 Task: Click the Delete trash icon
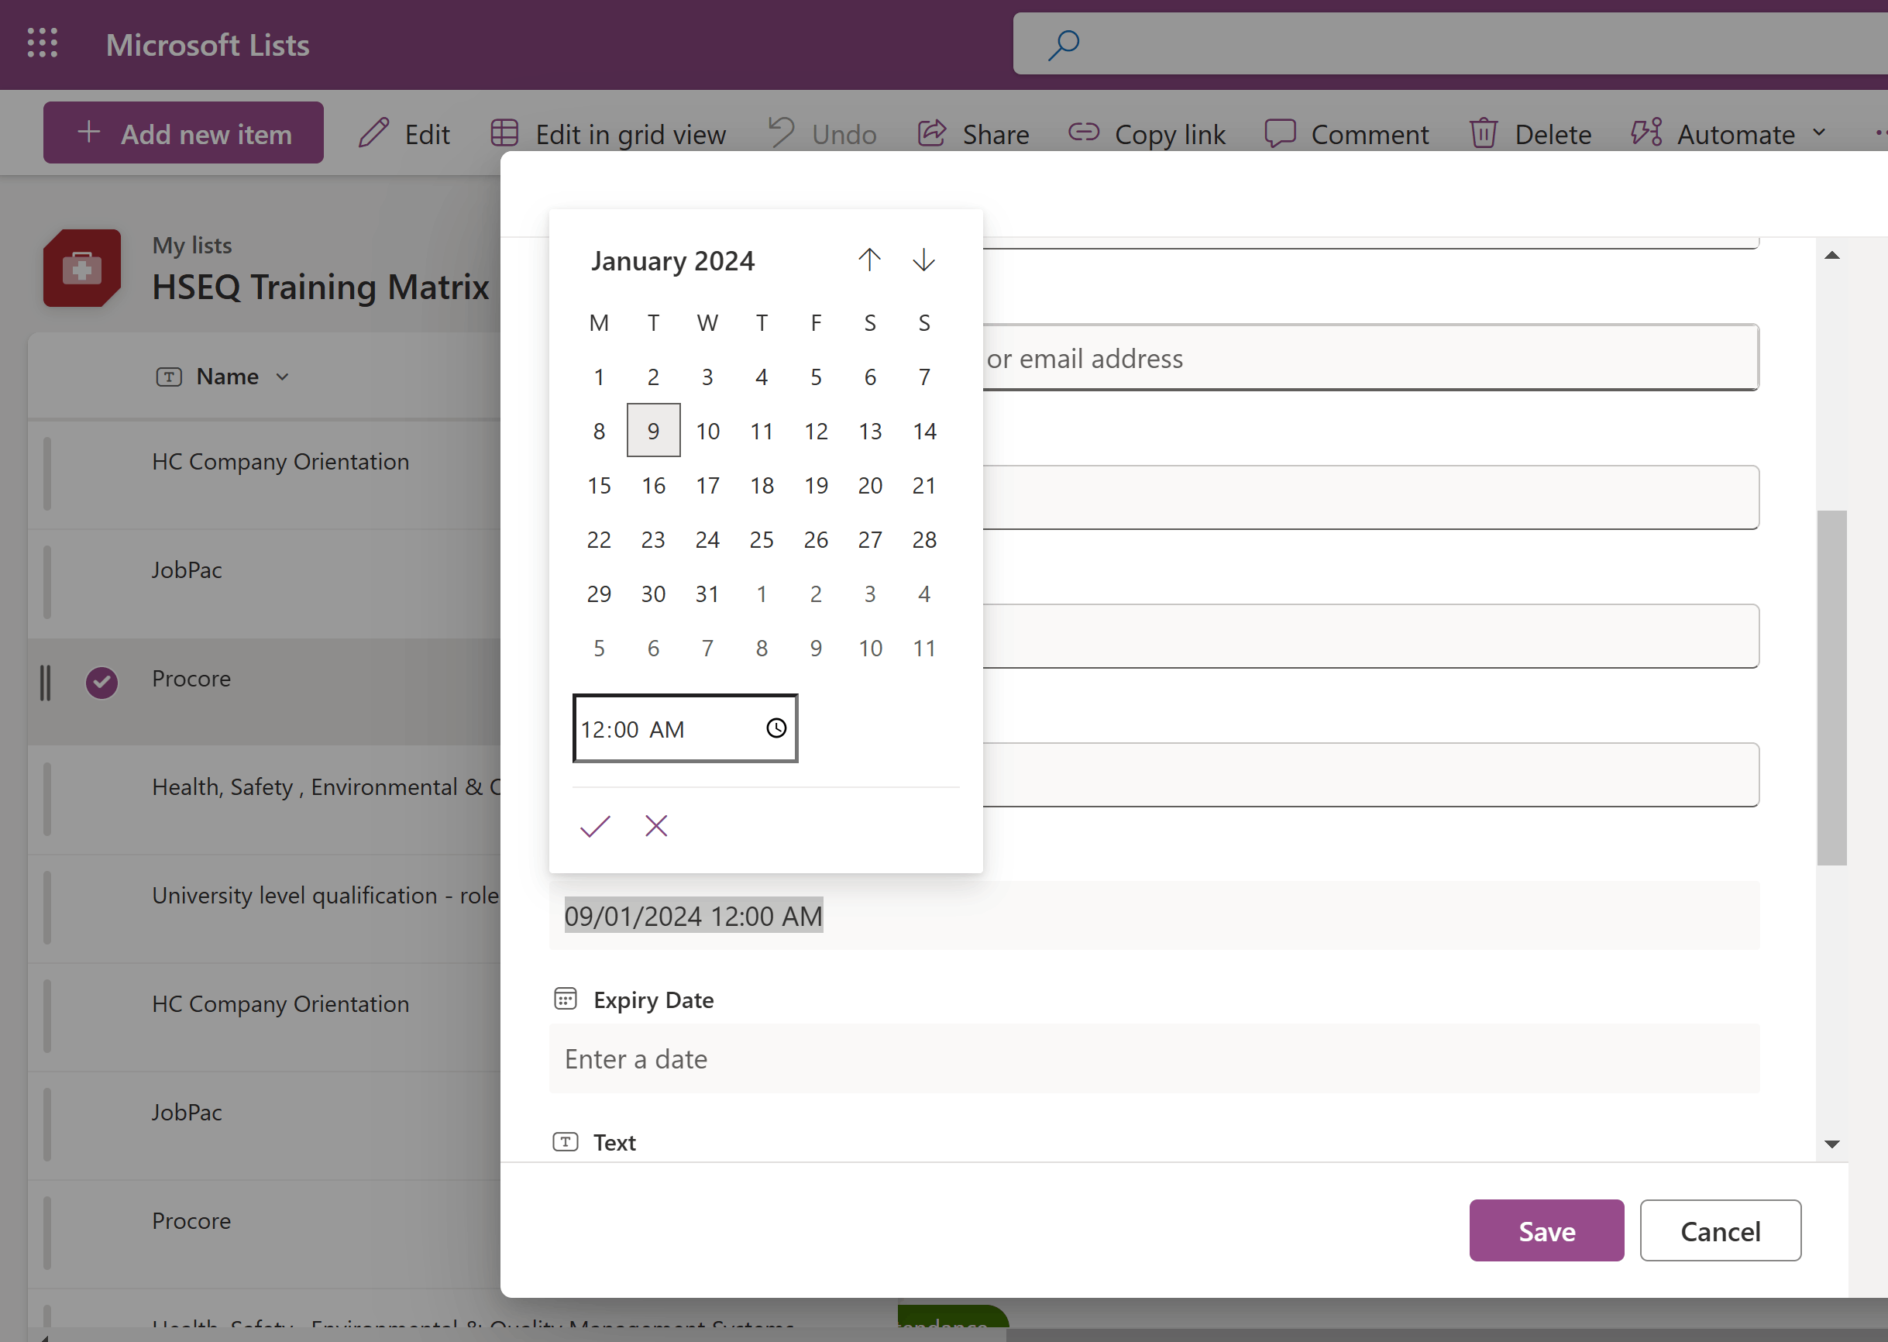click(x=1482, y=134)
